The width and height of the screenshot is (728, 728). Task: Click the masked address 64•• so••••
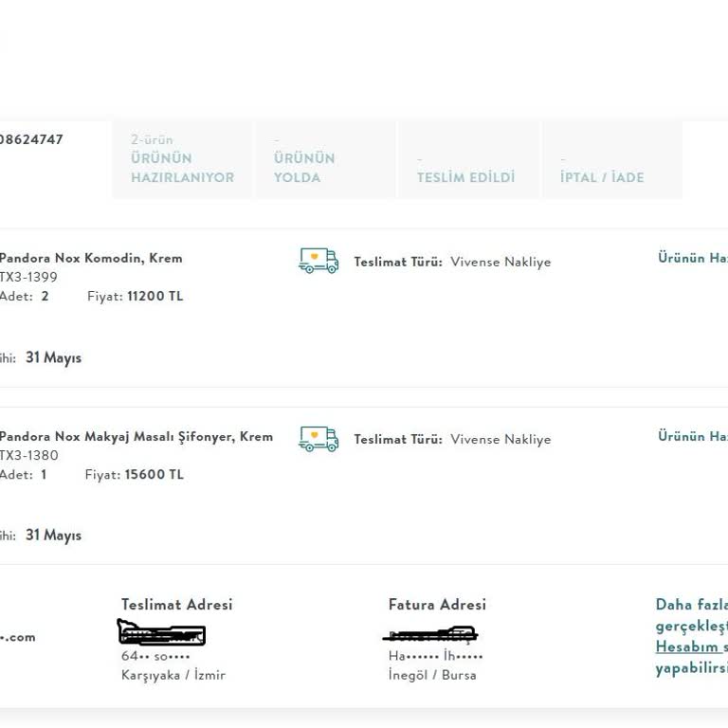coord(155,656)
